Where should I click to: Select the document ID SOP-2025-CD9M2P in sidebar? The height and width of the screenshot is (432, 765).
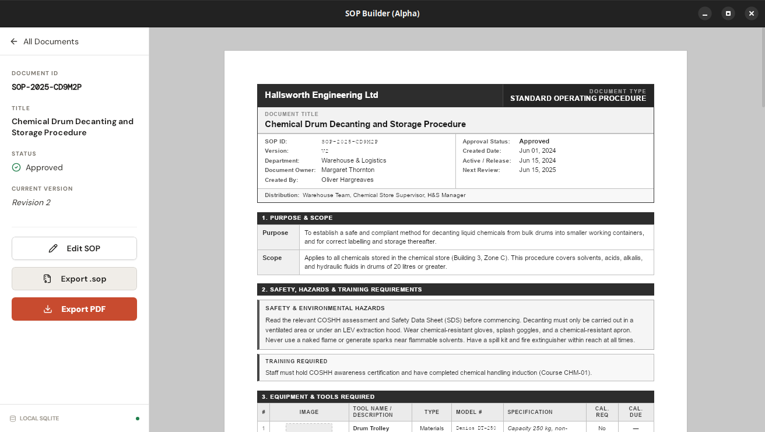(x=47, y=87)
